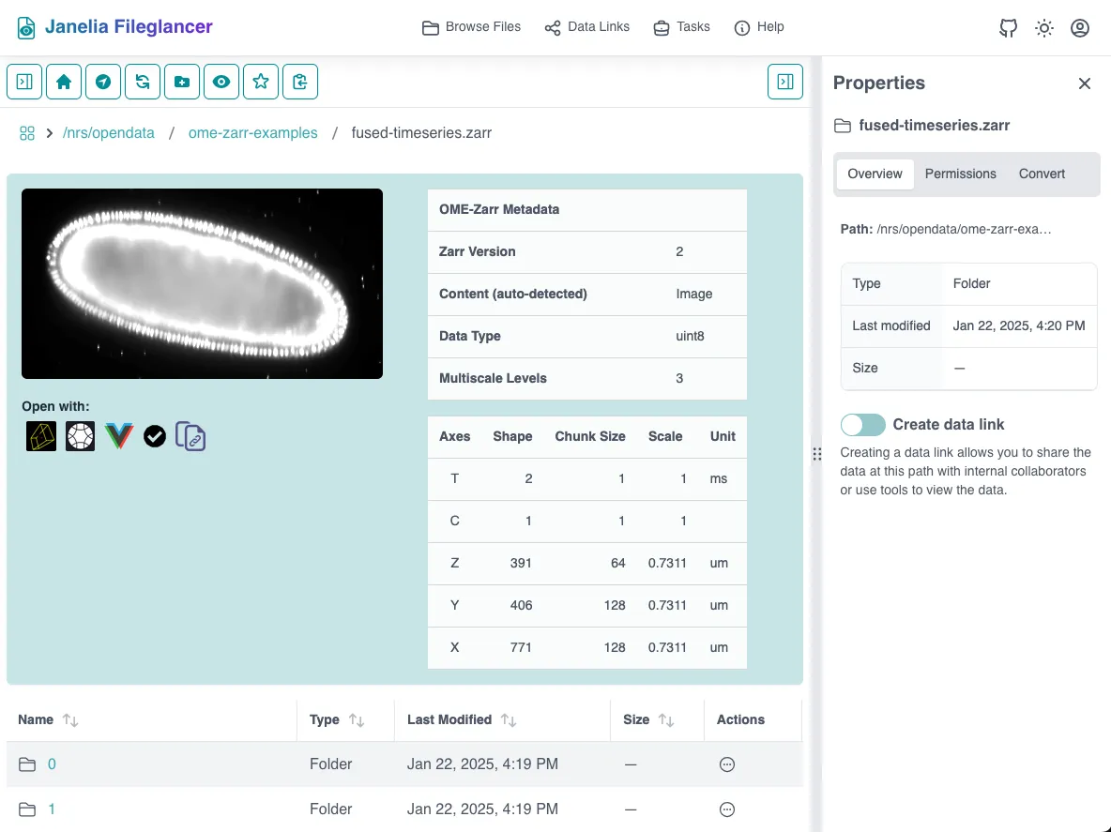Viewport: 1111px width, 832px height.
Task: Open the GitHub repository icon in the header
Action: (1008, 28)
